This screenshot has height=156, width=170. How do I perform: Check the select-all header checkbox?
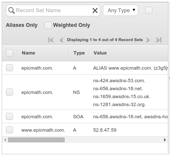(x=9, y=53)
